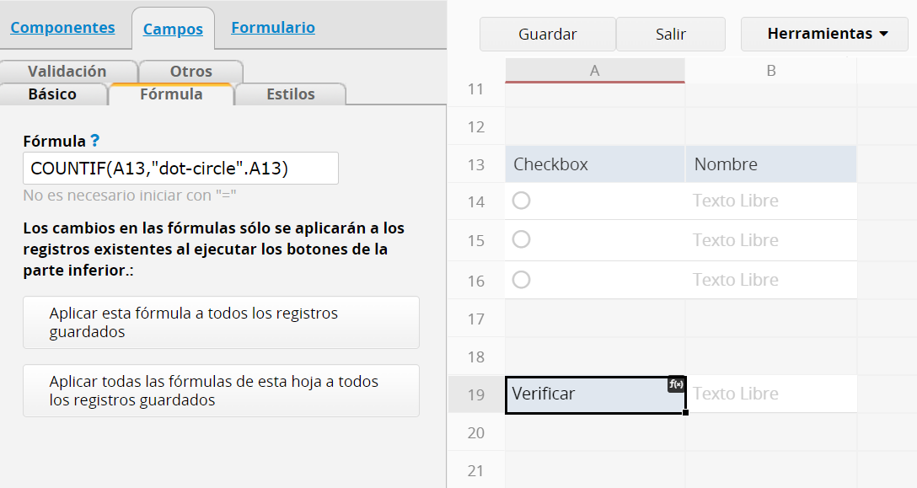Click the Salir button
The image size is (917, 488).
(670, 35)
